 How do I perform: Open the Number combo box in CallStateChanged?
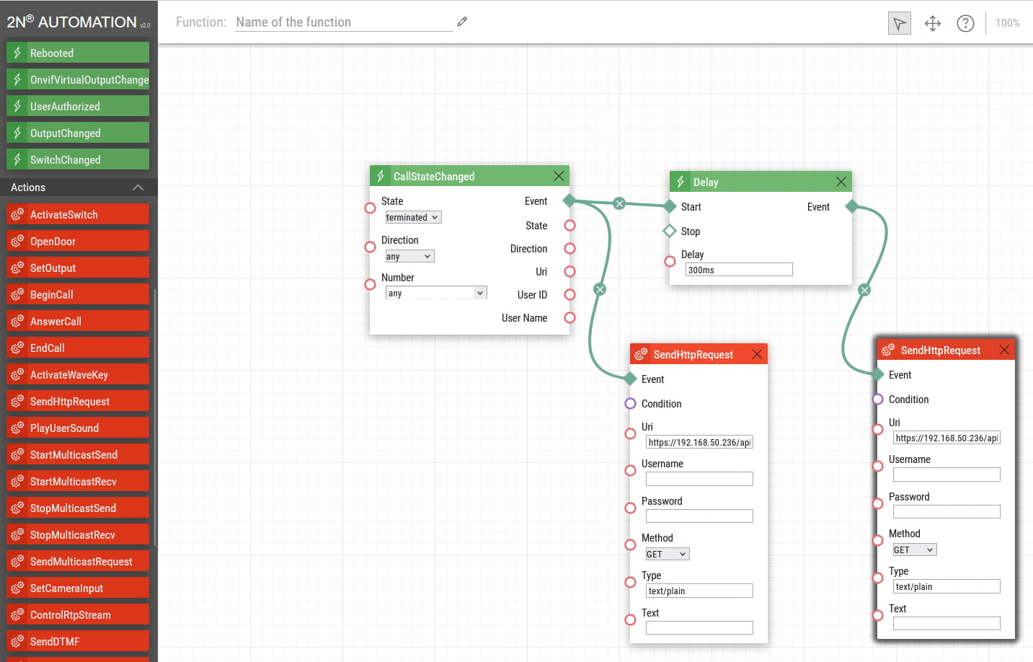[436, 293]
